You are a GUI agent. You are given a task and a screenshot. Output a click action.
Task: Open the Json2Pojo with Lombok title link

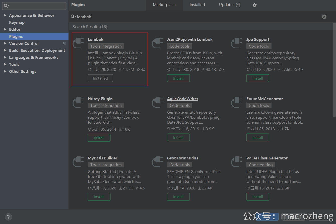tap(190, 39)
